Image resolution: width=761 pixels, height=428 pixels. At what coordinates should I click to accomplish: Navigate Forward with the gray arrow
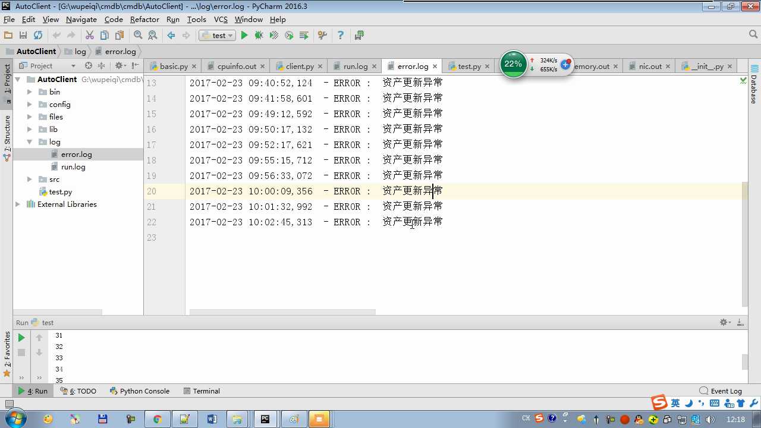[x=186, y=36]
